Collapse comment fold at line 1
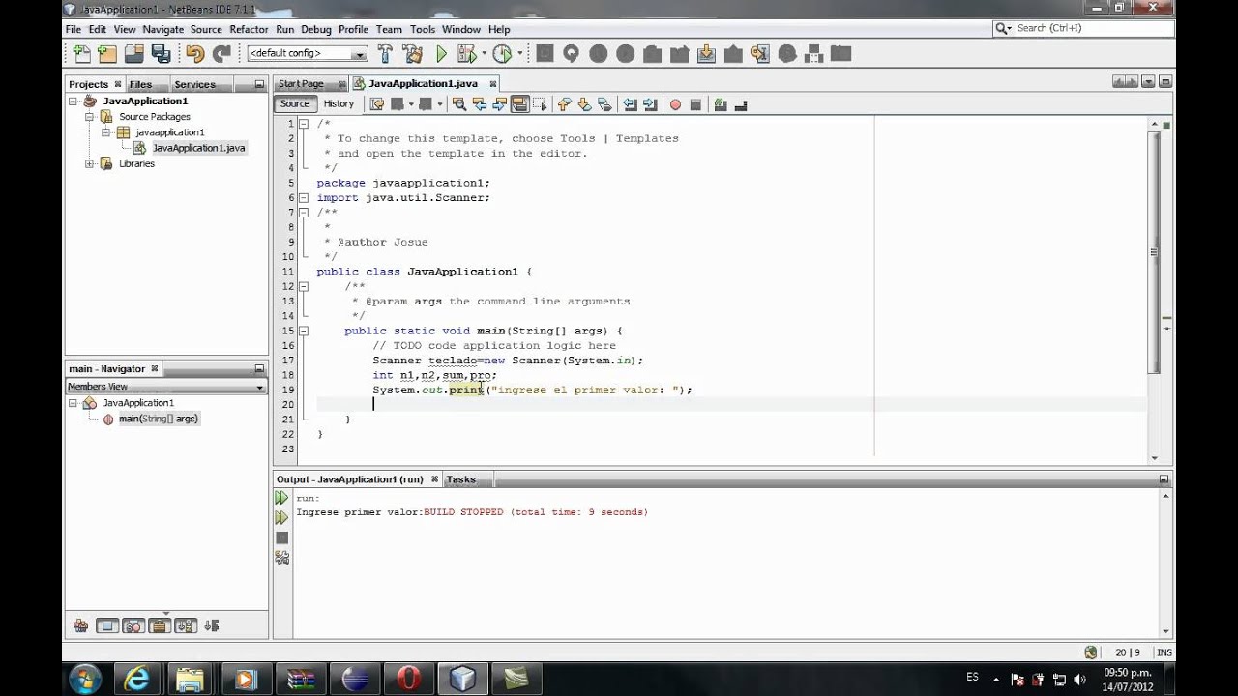The image size is (1238, 696). click(303, 124)
